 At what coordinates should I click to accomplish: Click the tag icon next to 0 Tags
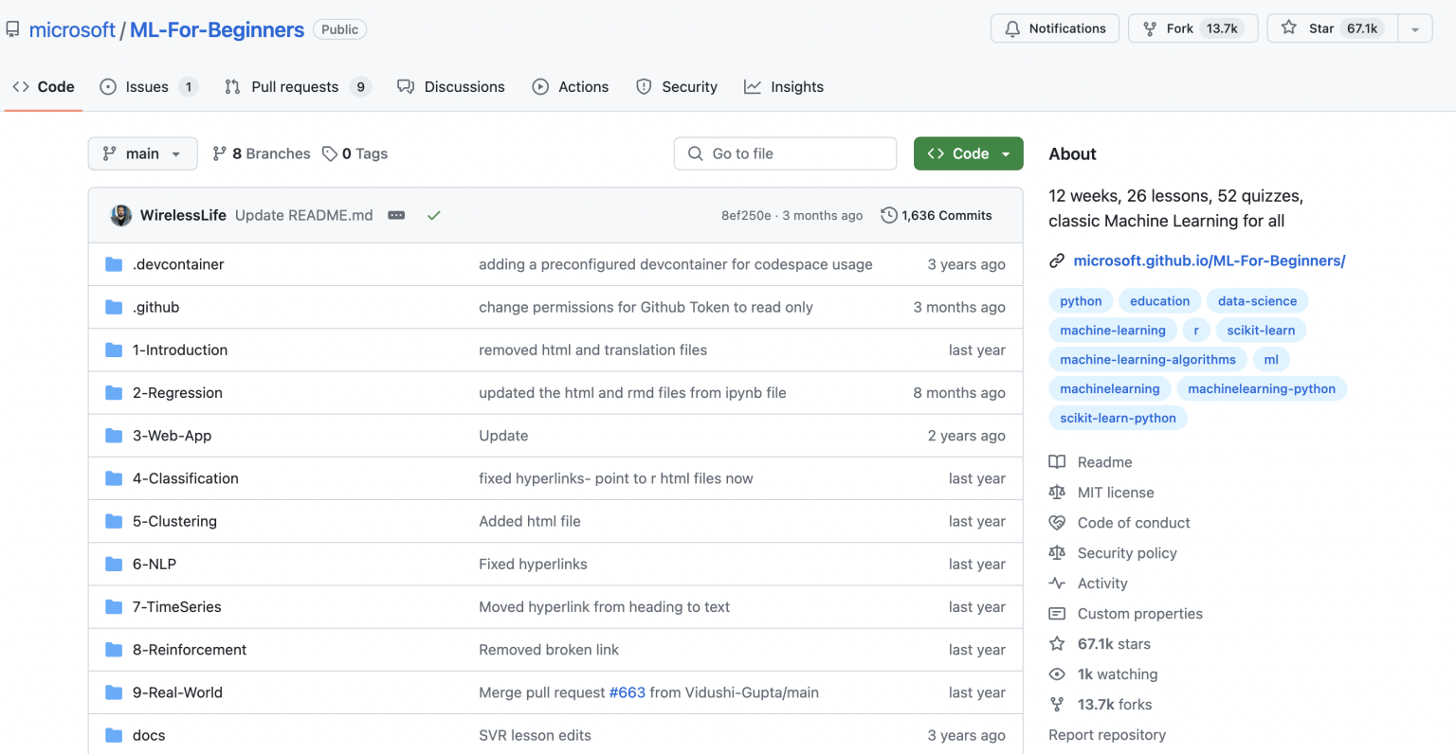pyautogui.click(x=330, y=153)
